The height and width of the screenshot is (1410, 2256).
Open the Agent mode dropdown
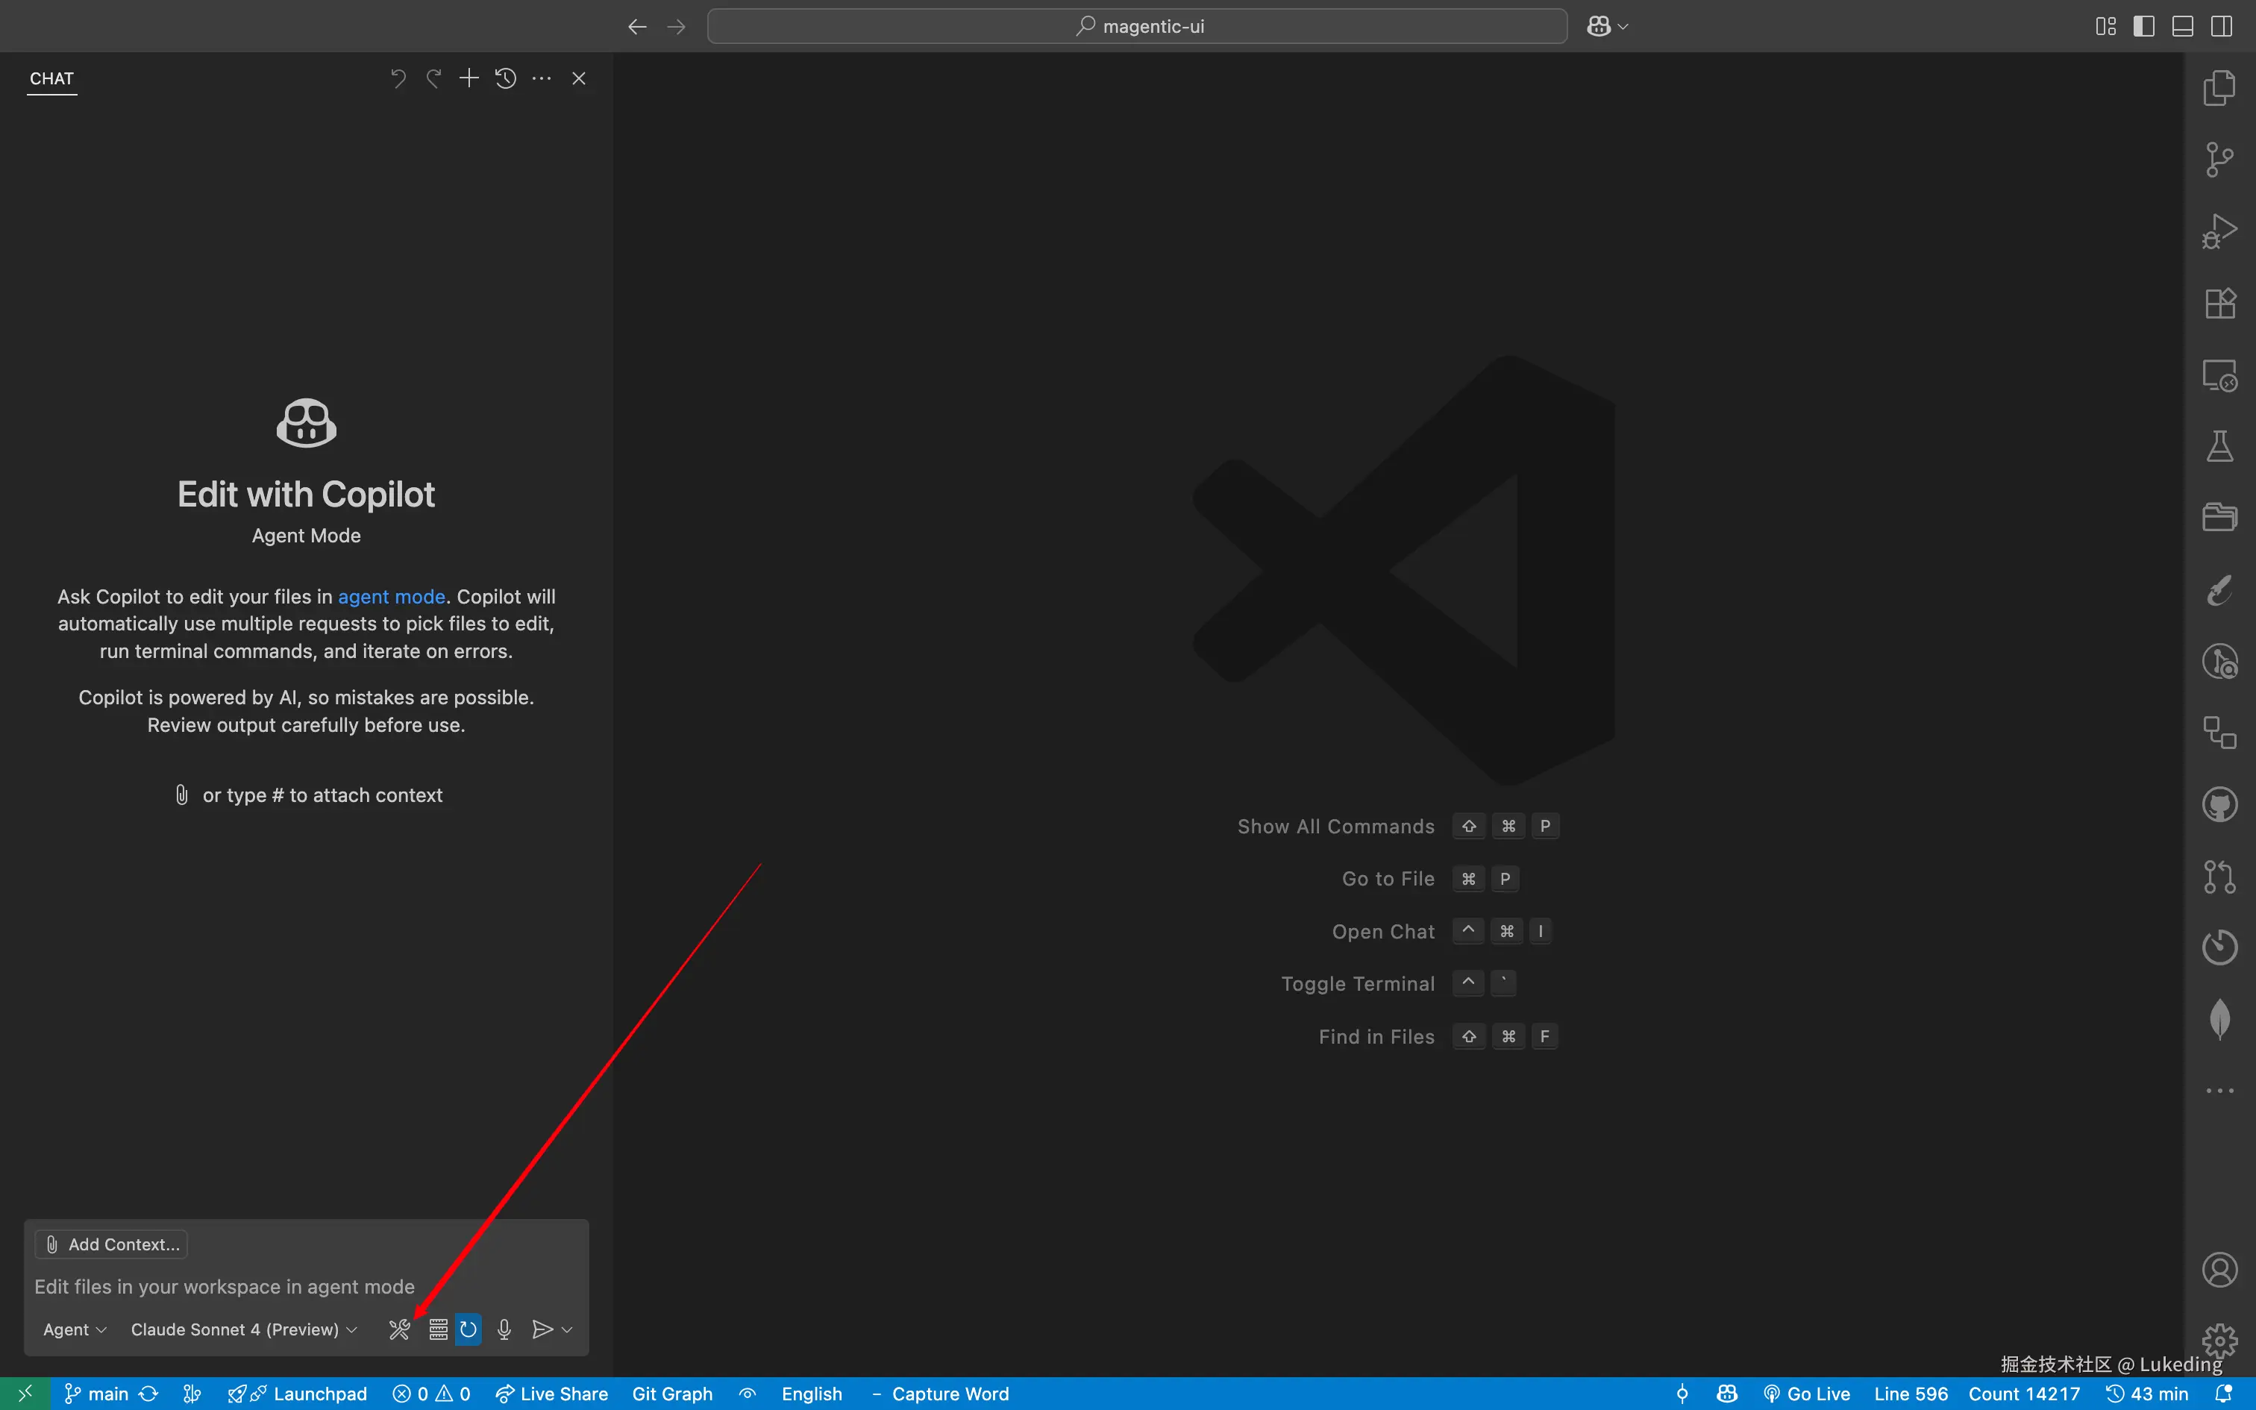click(75, 1329)
